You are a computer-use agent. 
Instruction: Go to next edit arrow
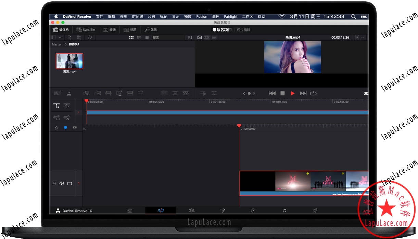coord(254,93)
